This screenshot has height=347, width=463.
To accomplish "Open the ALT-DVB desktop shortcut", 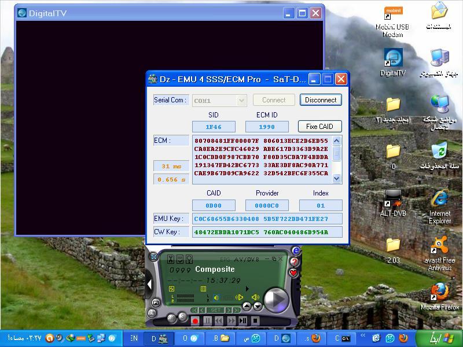I will click(393, 204).
